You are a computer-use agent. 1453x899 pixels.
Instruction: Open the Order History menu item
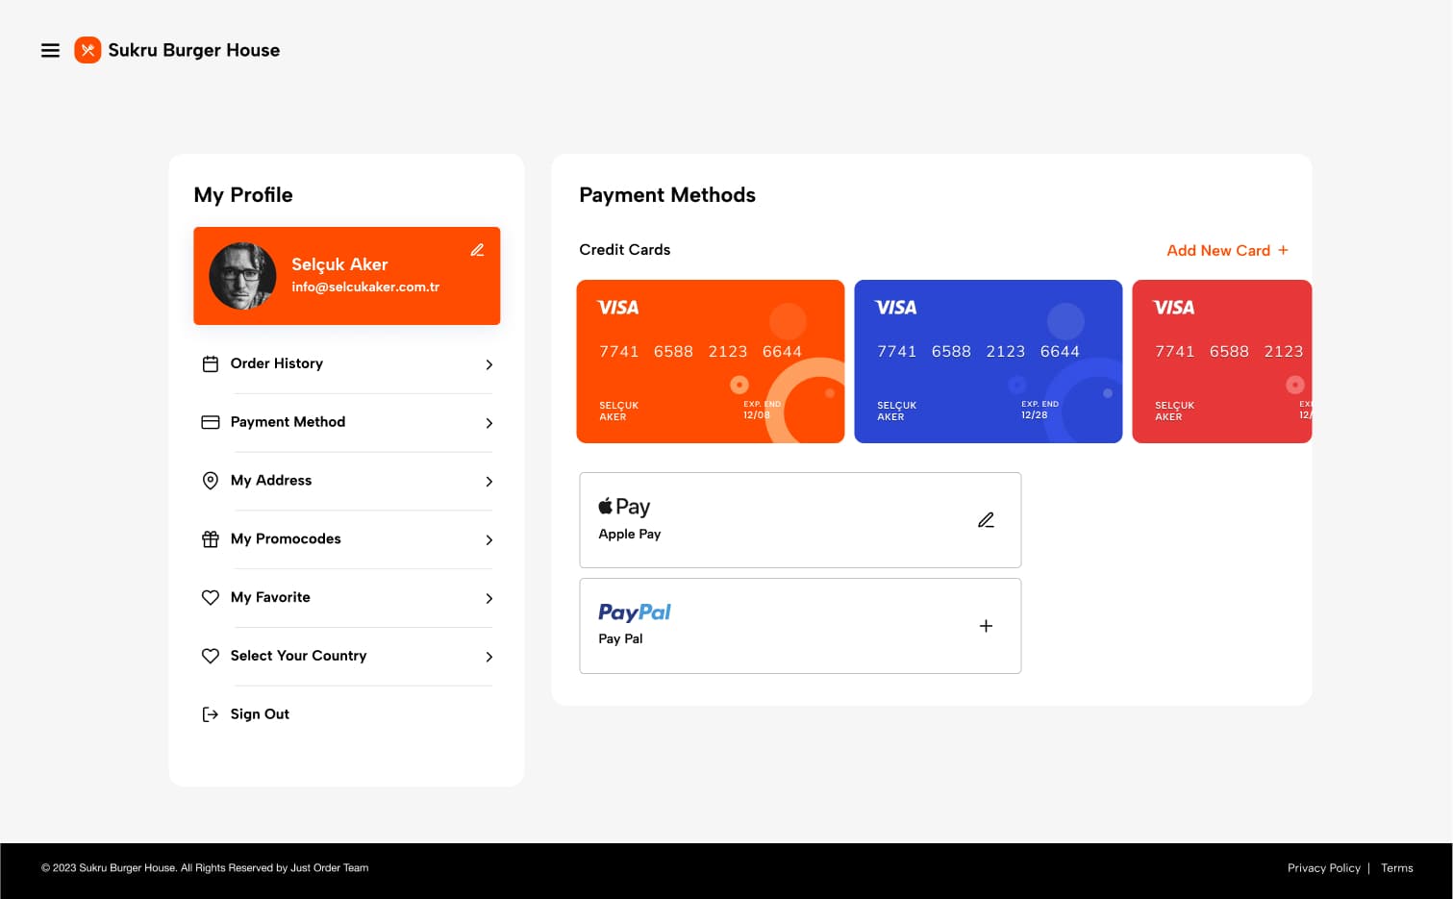[x=347, y=364]
